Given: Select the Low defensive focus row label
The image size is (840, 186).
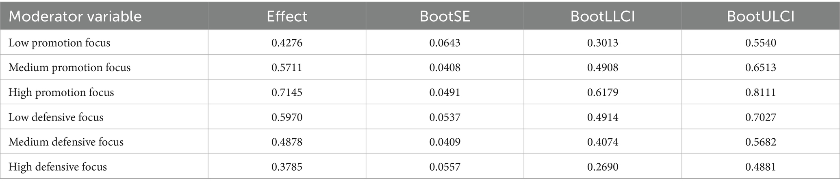Looking at the screenshot, I should pos(56,117).
